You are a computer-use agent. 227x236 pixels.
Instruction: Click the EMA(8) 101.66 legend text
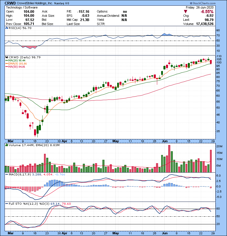(17, 64)
